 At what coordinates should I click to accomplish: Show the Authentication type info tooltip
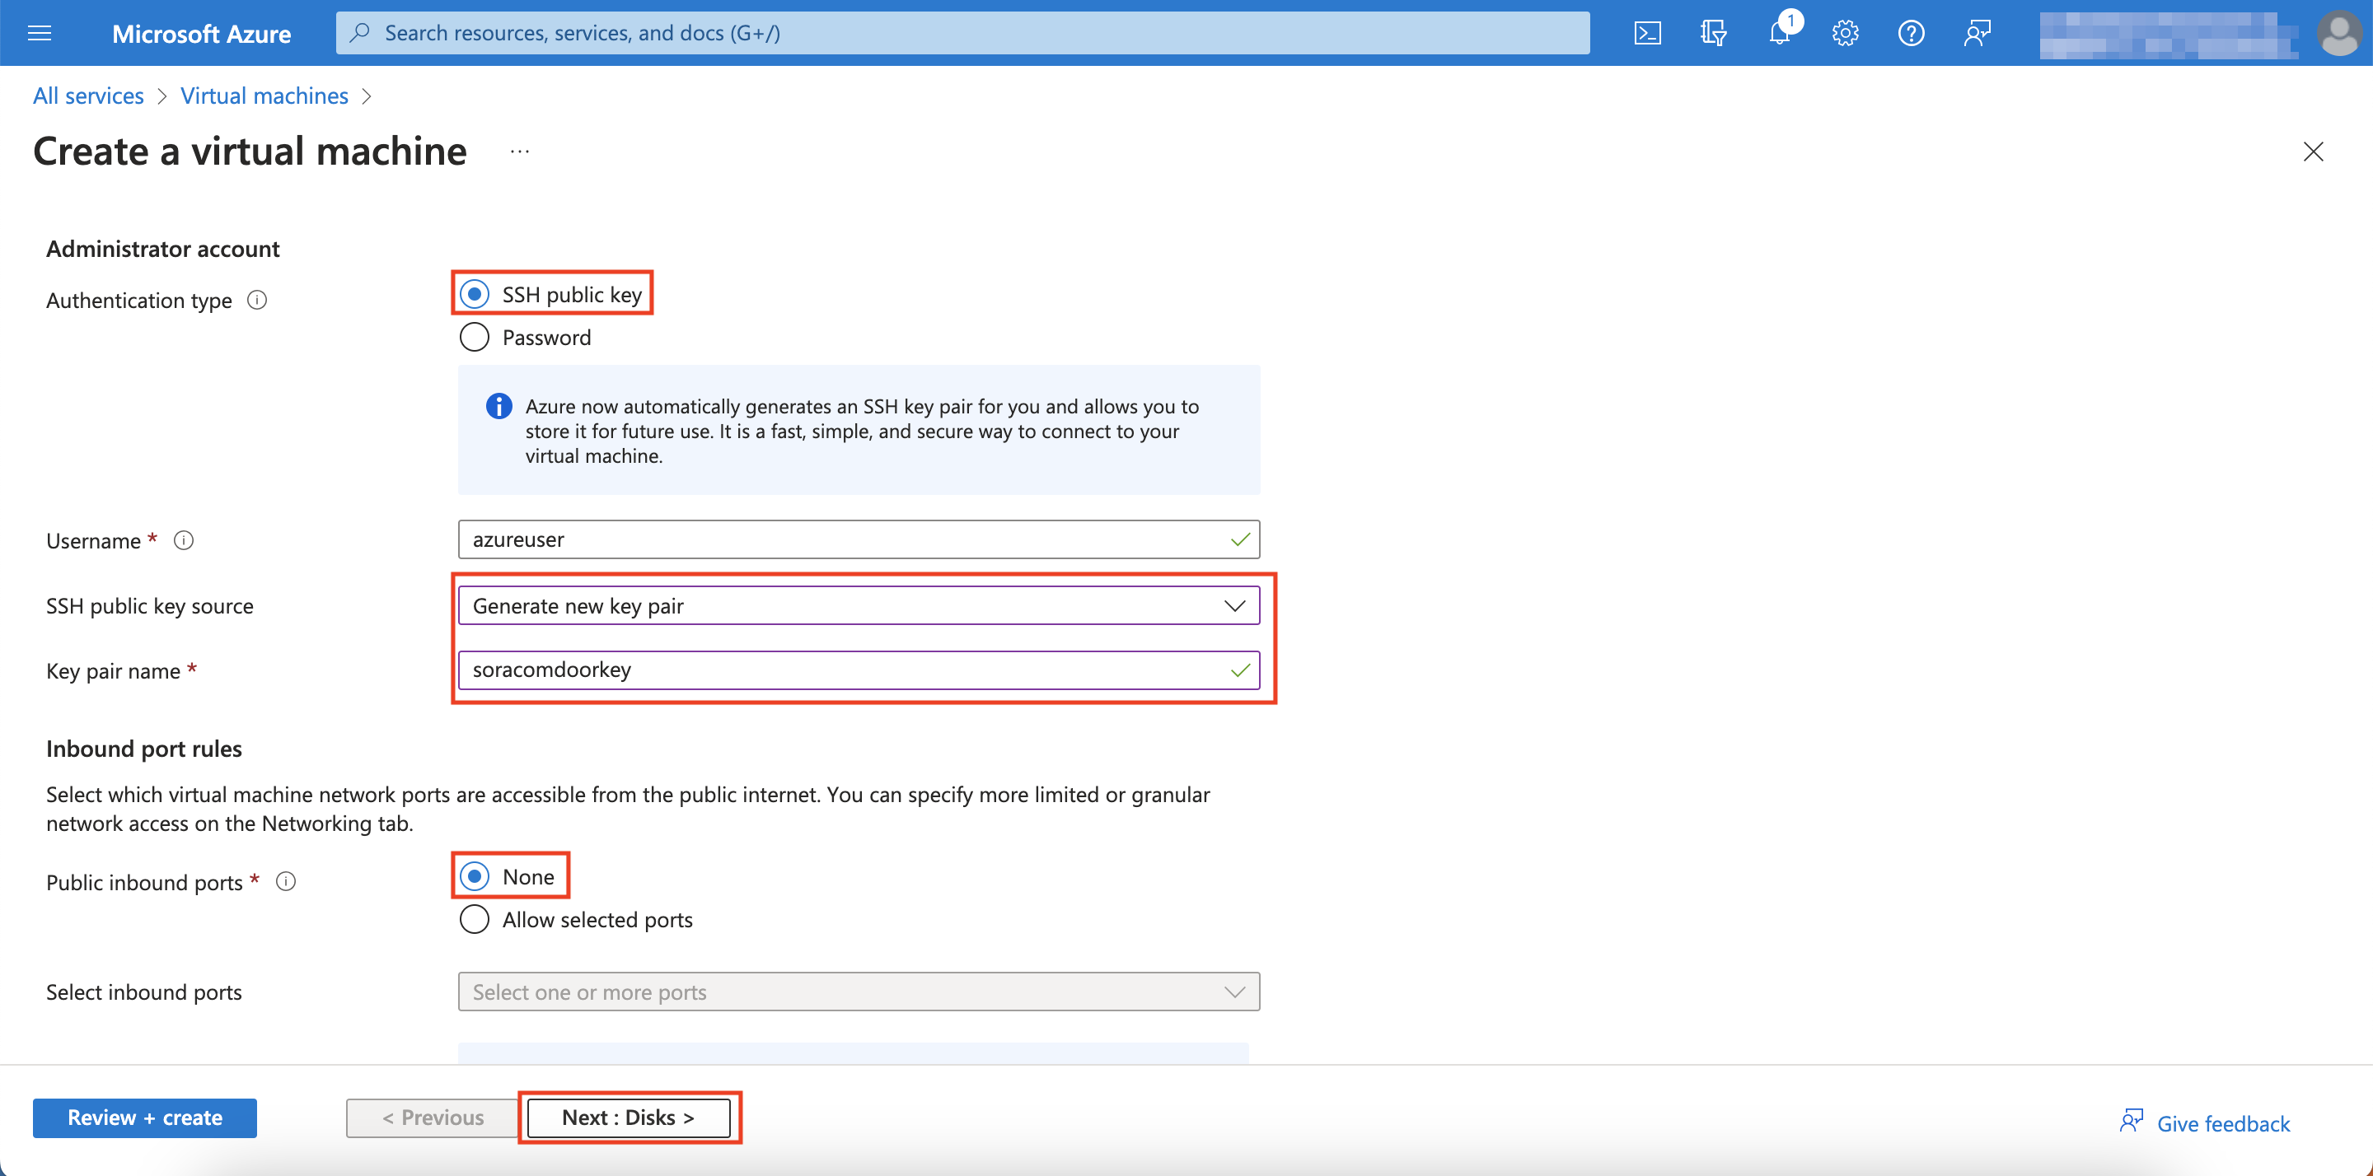(257, 299)
